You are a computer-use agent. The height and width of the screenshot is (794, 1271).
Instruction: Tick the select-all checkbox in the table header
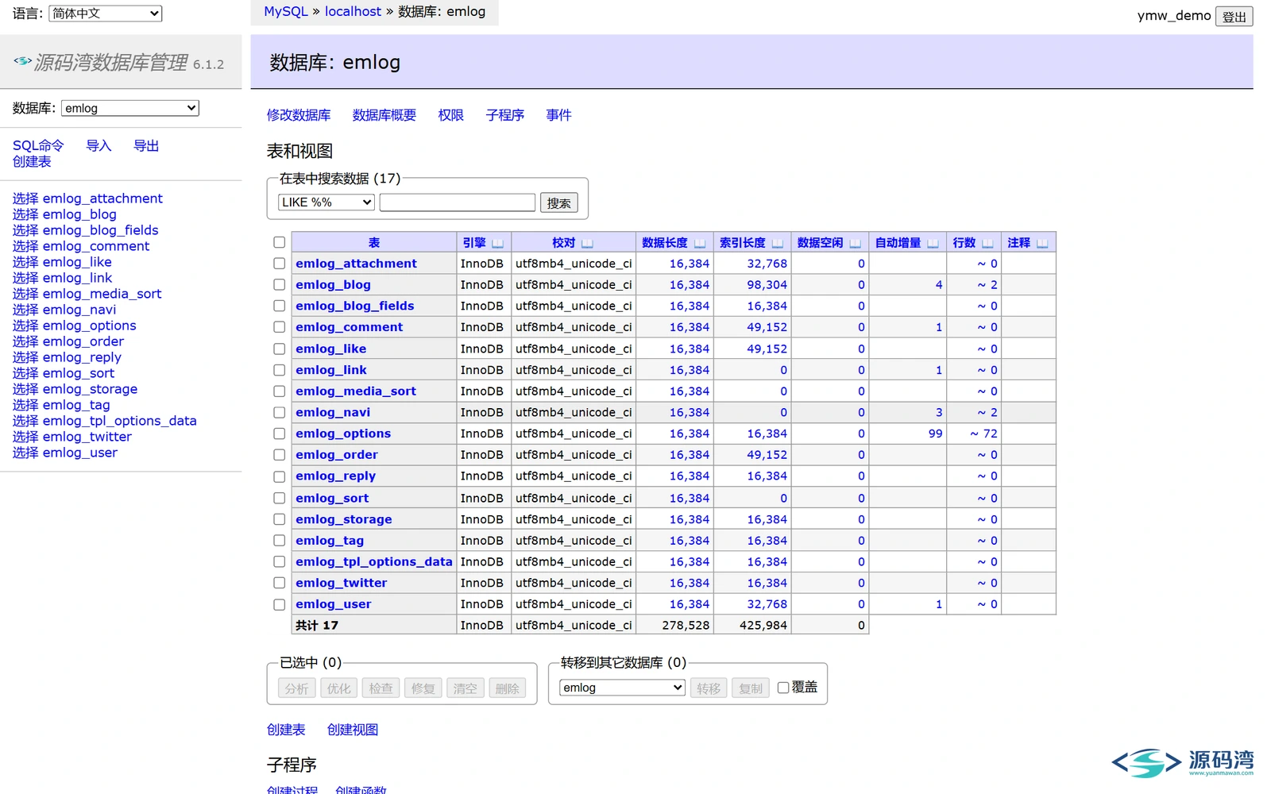pyautogui.click(x=280, y=242)
